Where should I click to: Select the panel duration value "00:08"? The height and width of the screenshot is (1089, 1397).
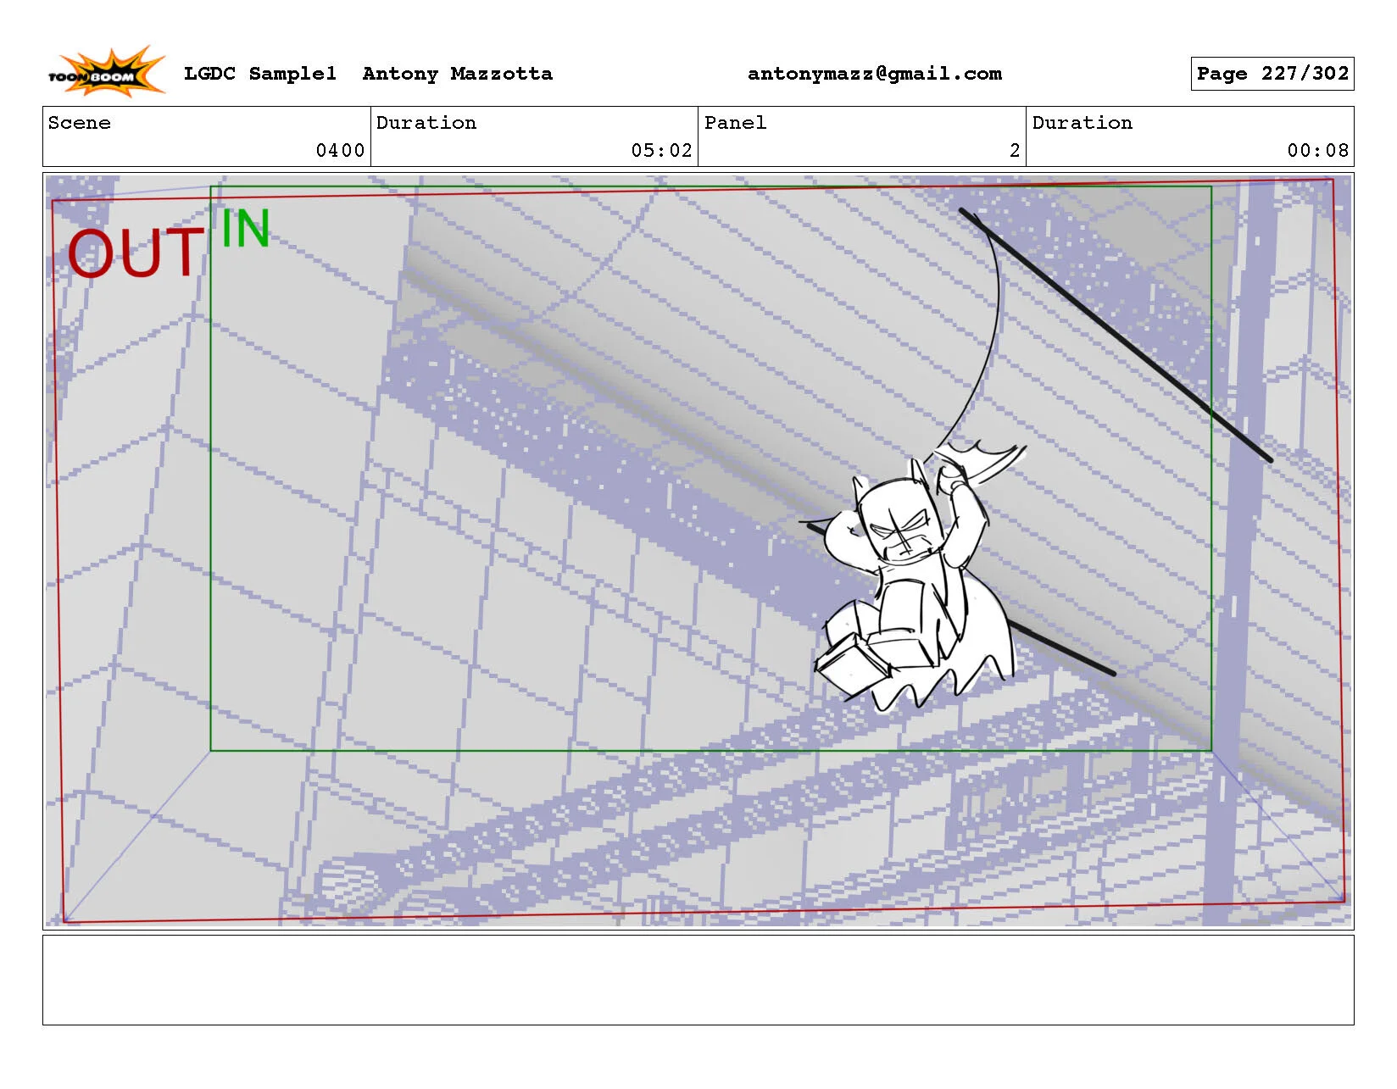point(1317,150)
